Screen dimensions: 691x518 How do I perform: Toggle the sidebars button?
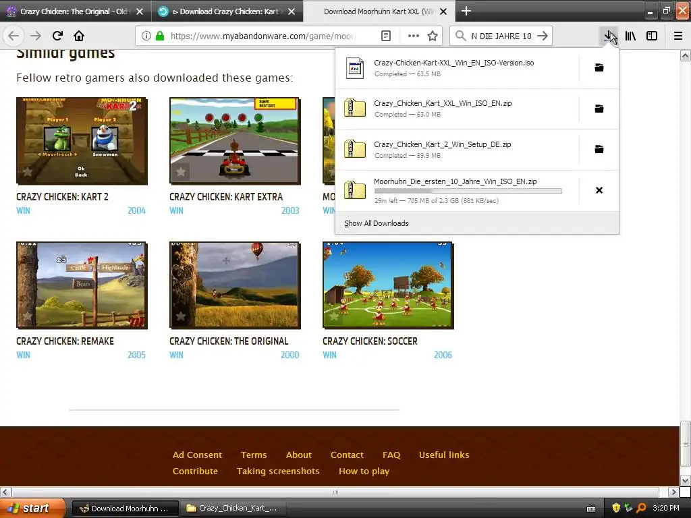pyautogui.click(x=652, y=36)
